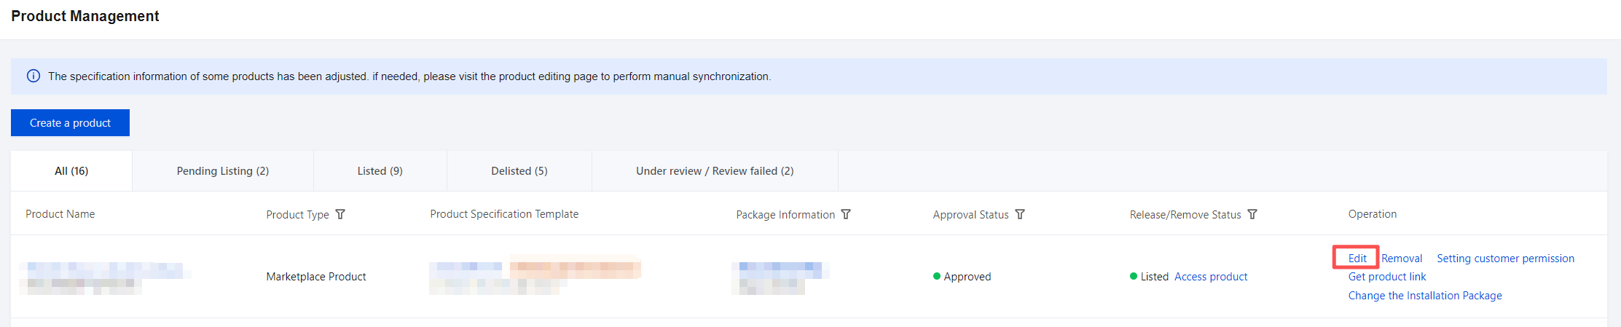The image size is (1621, 327).
Task: Open the Approval Status filter icon
Action: (x=1020, y=214)
